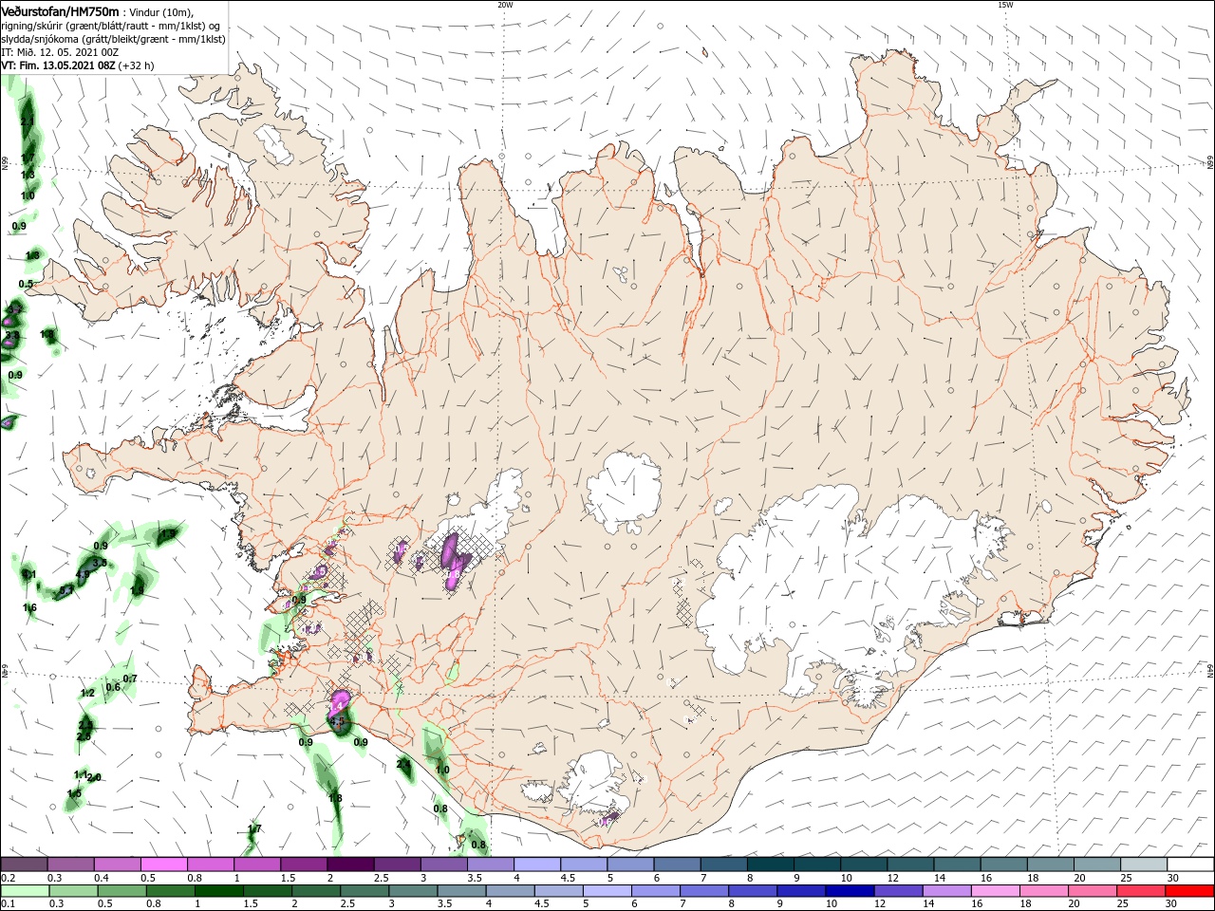1215x911 pixels.
Task: Pick the dark teal 8 swatch, upper legend row
Action: 770,865
